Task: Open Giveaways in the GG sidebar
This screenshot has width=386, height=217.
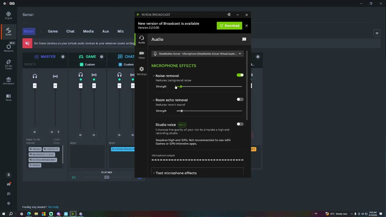Action: [8, 81]
